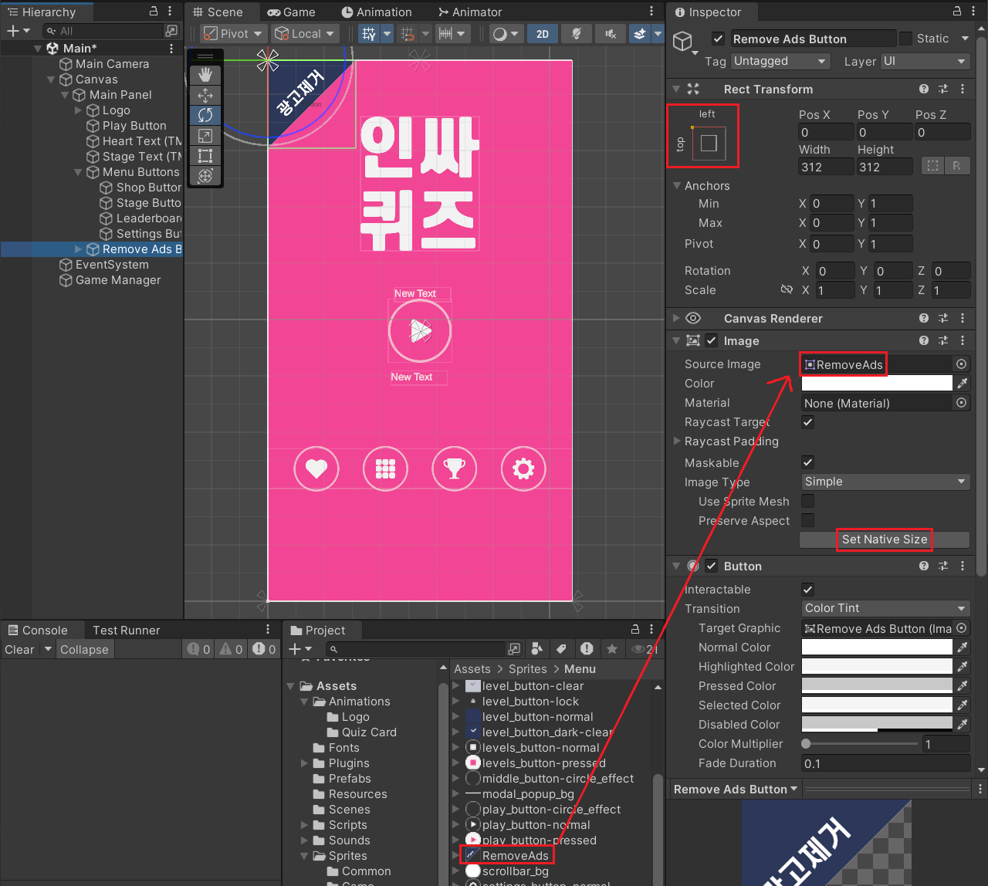Switch to the Animator tab
The image size is (988, 886).
(469, 12)
